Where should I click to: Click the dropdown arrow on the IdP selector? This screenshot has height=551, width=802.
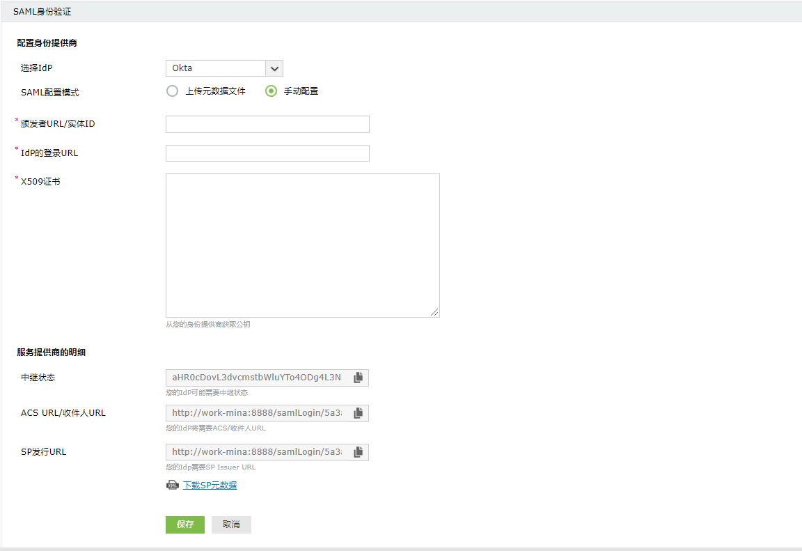coord(274,68)
